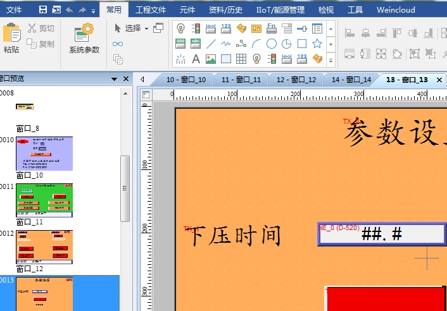Image resolution: width=447 pixels, height=311 pixels.
Task: Click the 粘贴 paste button
Action: (11, 38)
